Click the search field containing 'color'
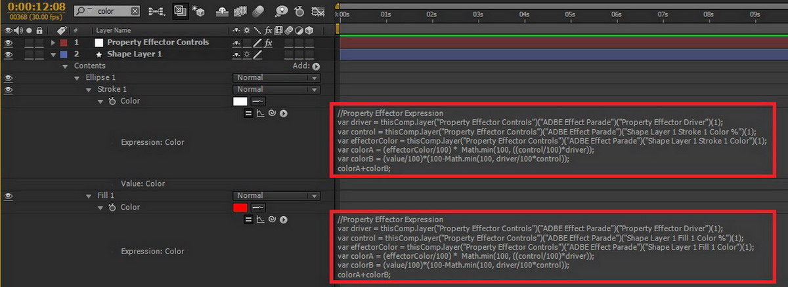Image resolution: width=788 pixels, height=287 pixels. 107,11
